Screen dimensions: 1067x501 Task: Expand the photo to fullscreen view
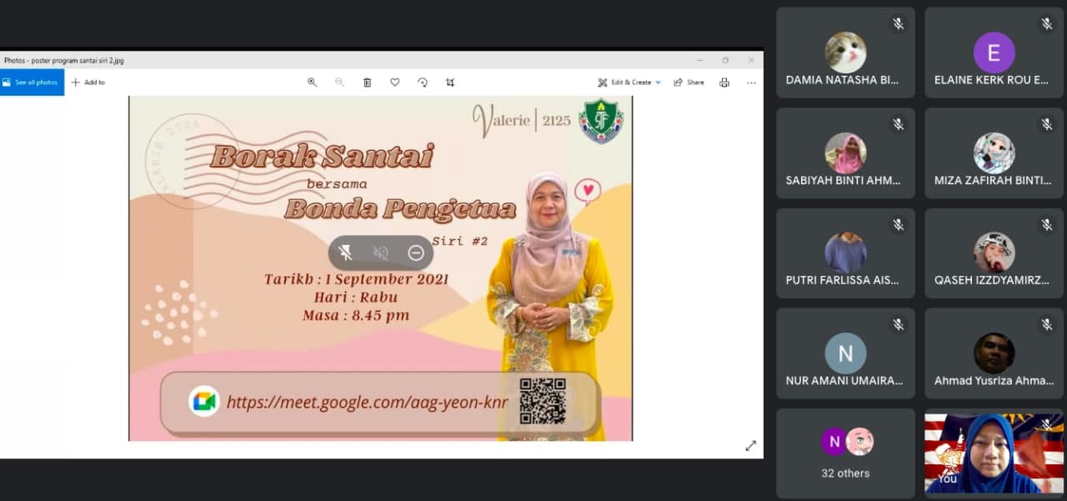(x=750, y=446)
